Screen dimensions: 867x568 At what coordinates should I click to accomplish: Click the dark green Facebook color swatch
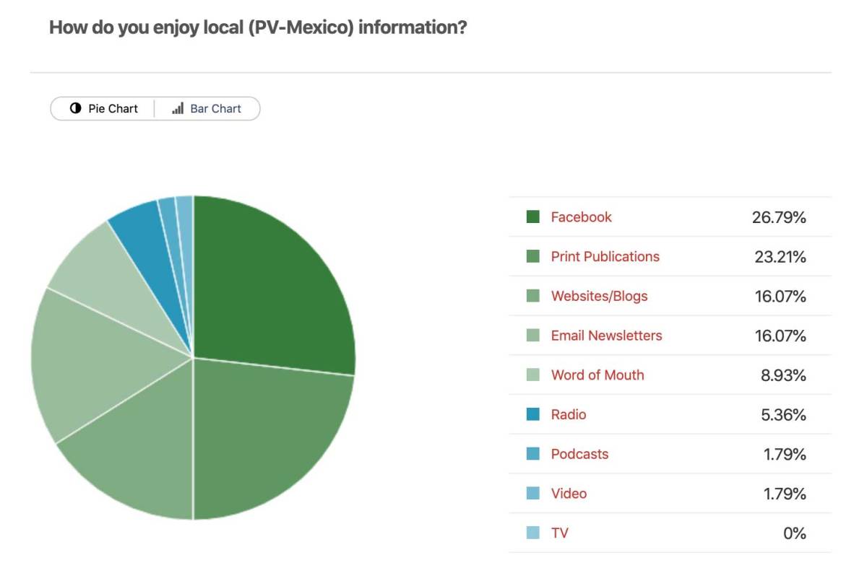[533, 217]
